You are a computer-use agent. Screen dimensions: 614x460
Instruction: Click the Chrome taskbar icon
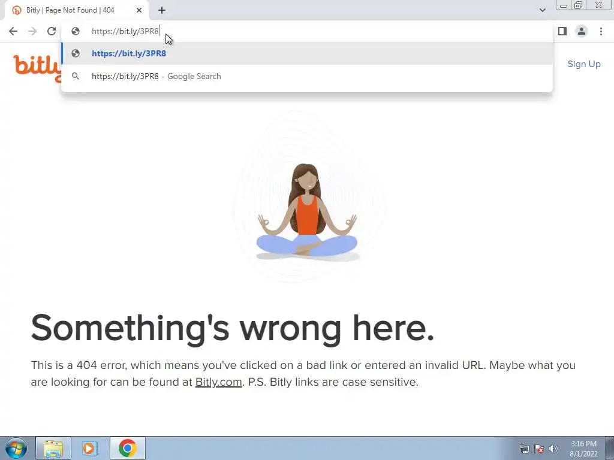(128, 448)
